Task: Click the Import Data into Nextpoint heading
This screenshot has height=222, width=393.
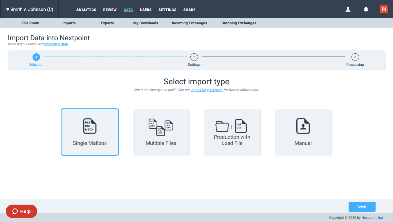Action: click(x=49, y=38)
